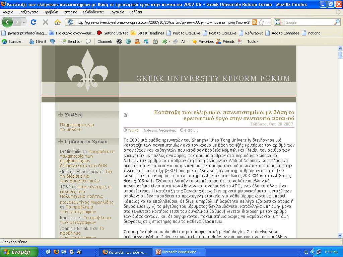
Task: Open the Αρχείο menu
Action: [x=8, y=12]
